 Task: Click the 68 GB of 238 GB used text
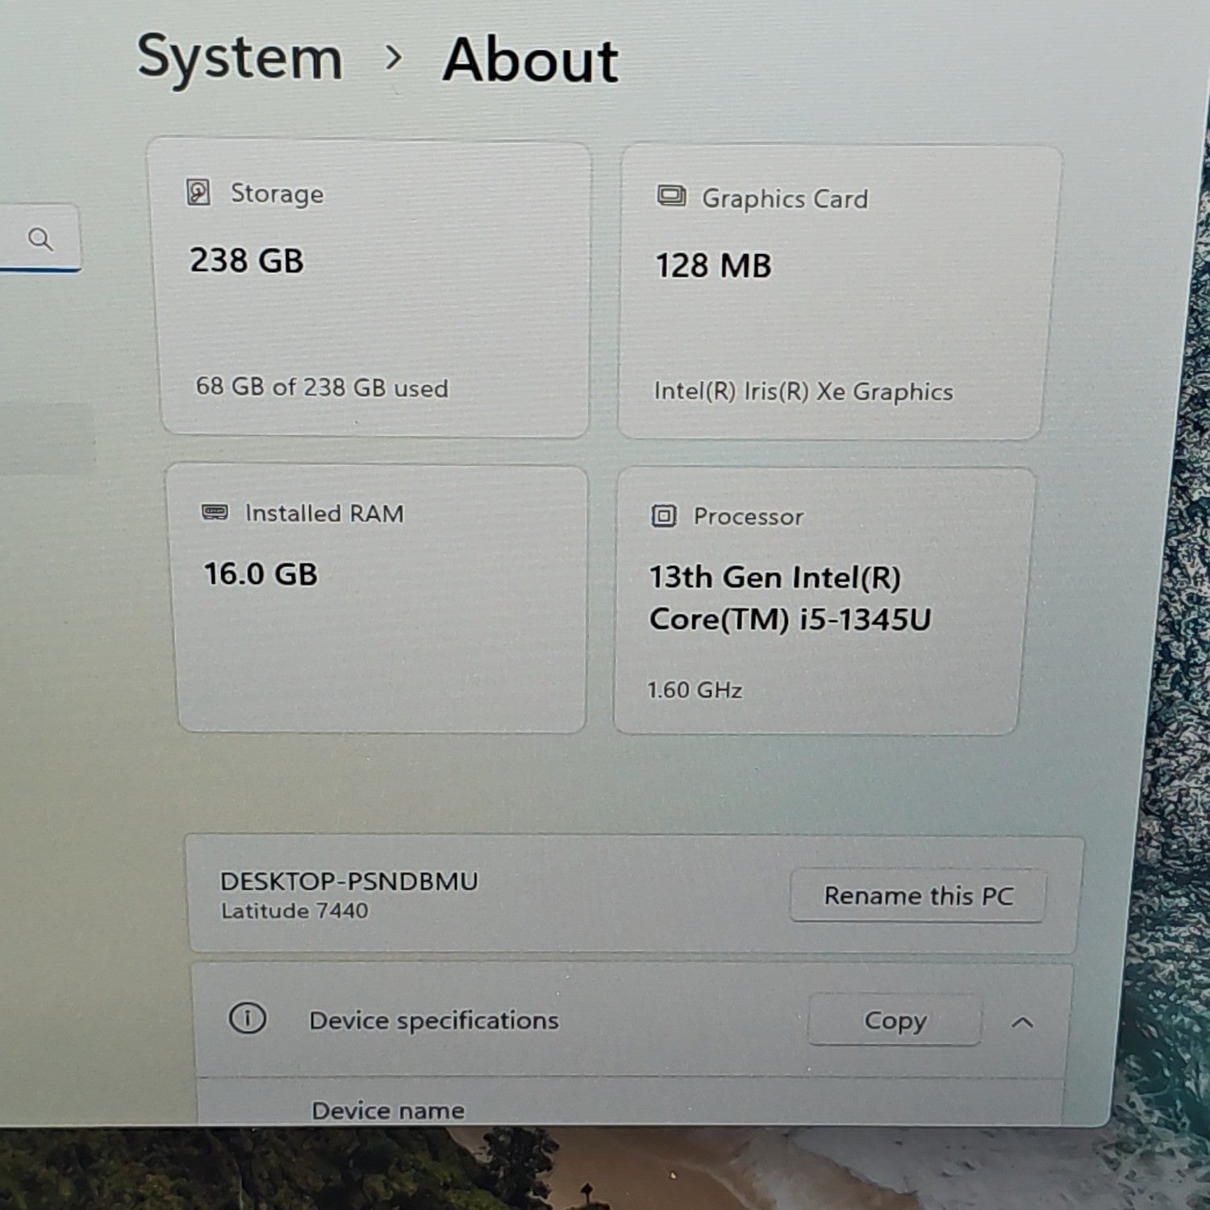tap(322, 387)
